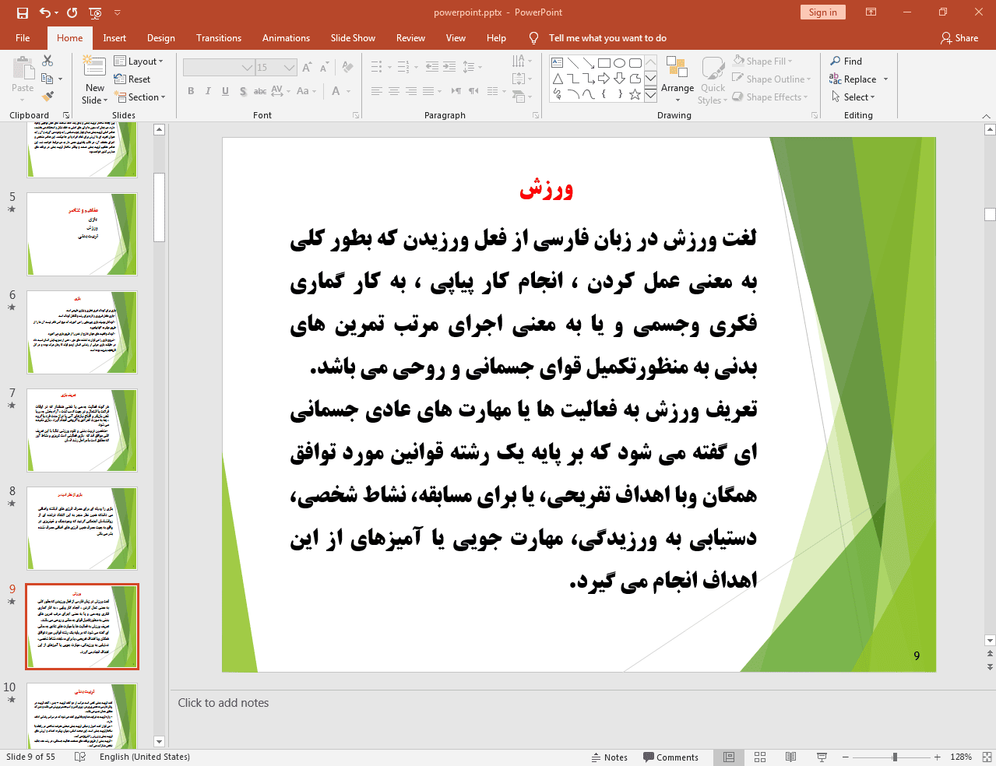Click the Save icon in title bar
This screenshot has width=996, height=766.
pyautogui.click(x=22, y=12)
